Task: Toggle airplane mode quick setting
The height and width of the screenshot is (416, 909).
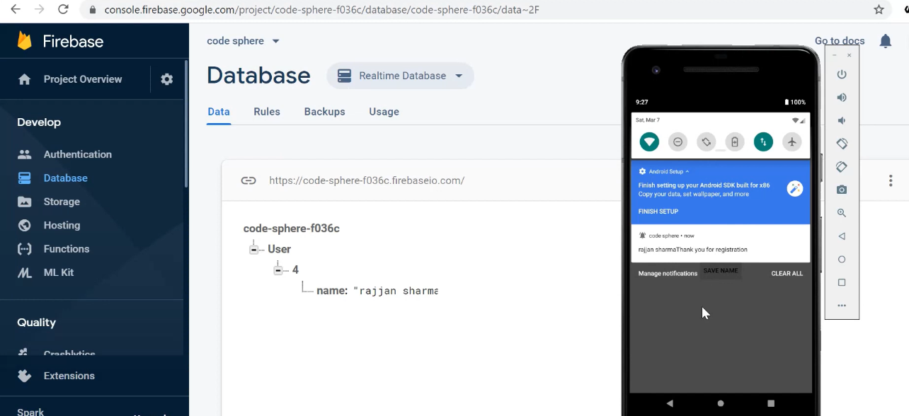Action: (x=792, y=142)
